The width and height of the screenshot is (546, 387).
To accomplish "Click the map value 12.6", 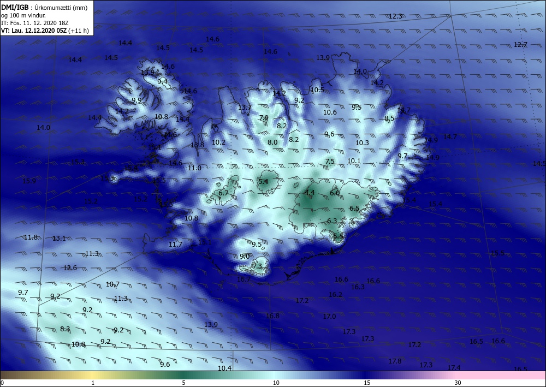I will 70,268.
